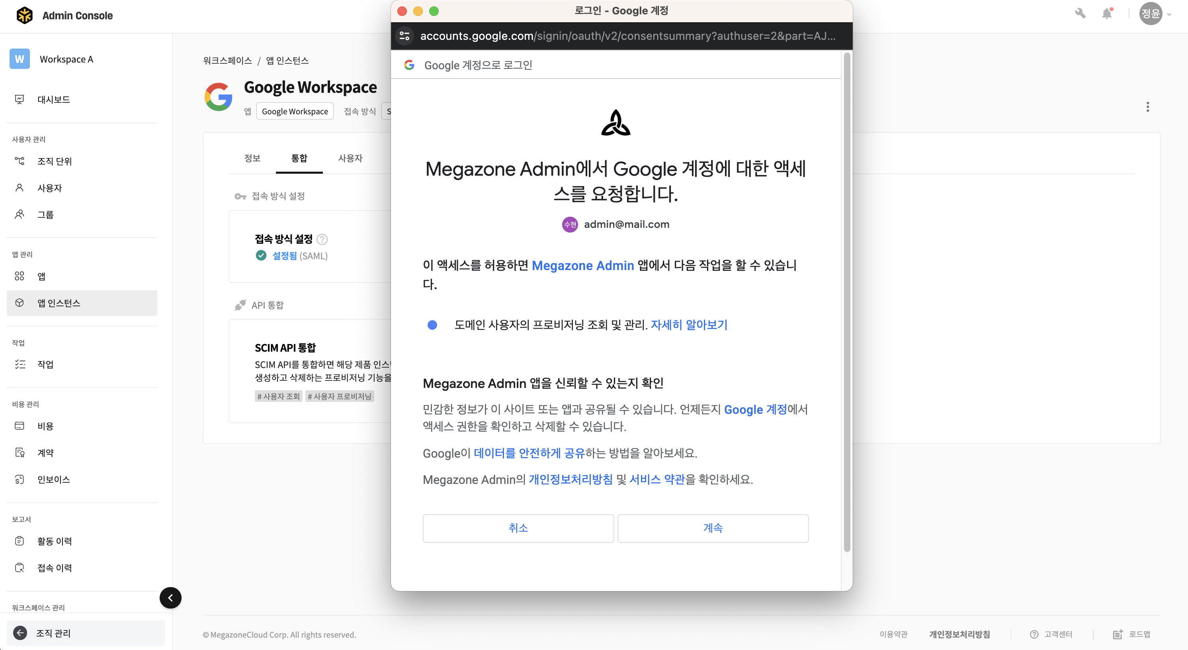Screen dimensions: 1188x650
Task: Click the wrench tools icon in header
Action: click(1080, 14)
